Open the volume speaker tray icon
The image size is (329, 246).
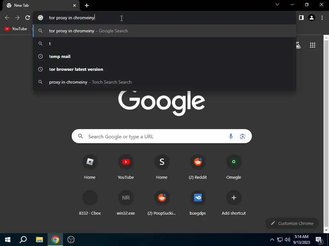[288, 240]
